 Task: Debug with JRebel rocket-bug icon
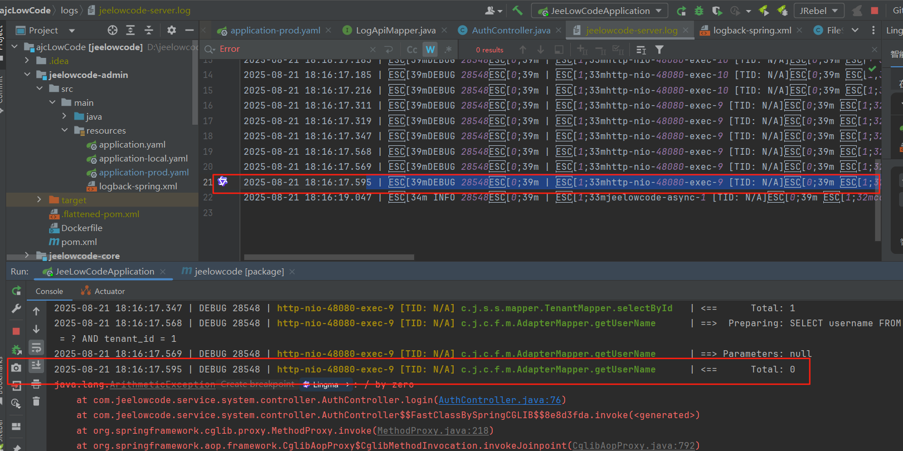pyautogui.click(x=782, y=11)
